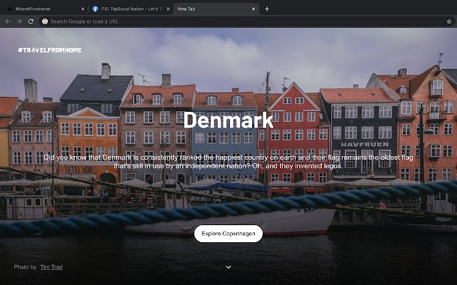Open a new tab with the plus icon
This screenshot has height=285, width=457.
[x=267, y=9]
